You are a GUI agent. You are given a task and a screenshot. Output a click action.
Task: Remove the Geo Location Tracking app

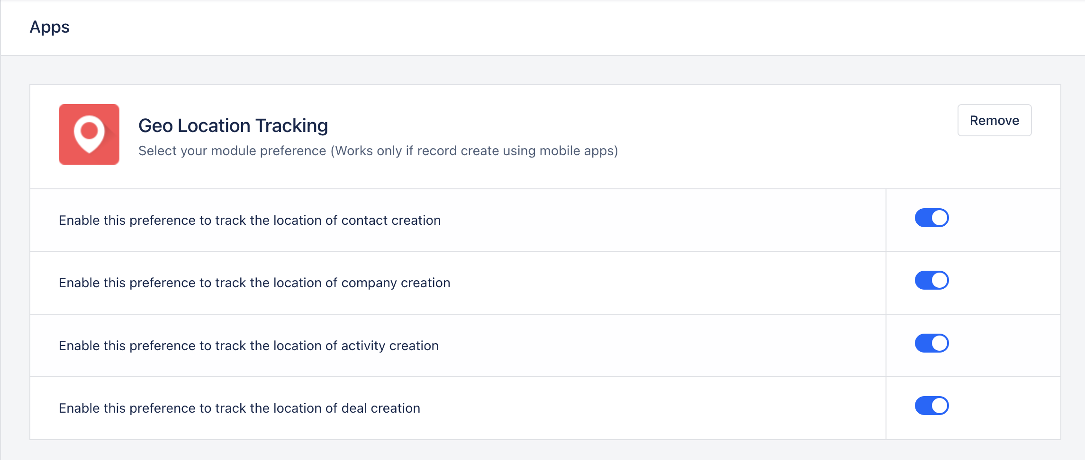[995, 120]
